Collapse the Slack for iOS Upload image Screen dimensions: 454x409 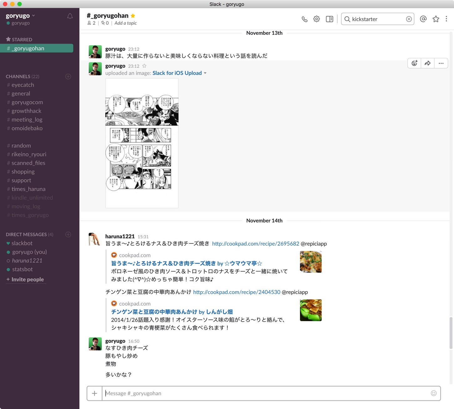click(205, 73)
